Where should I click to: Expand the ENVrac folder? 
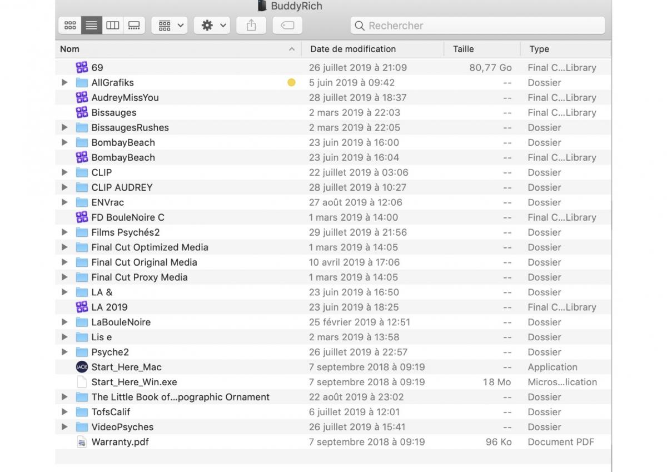click(x=64, y=202)
